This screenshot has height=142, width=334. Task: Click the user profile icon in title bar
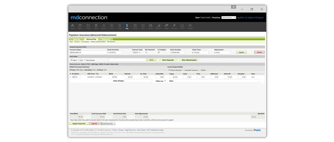pos(233,7)
